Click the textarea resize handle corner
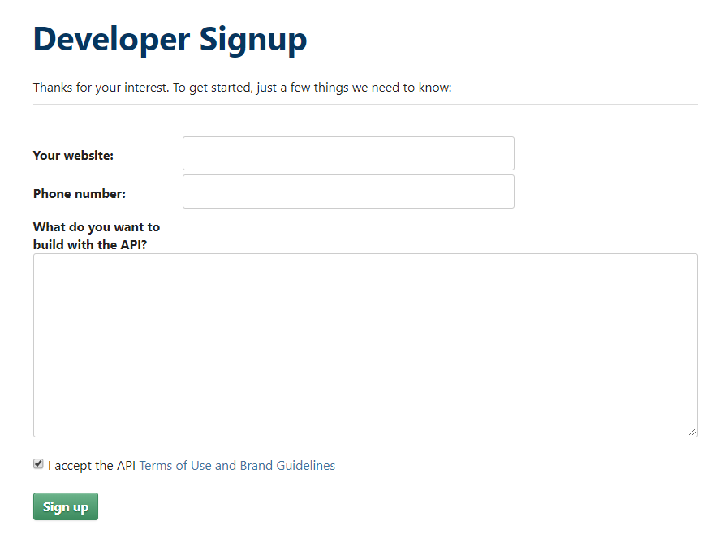This screenshot has width=724, height=547. point(692,432)
